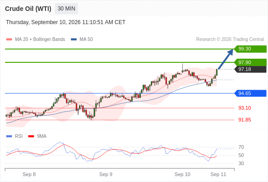Select the 94.65 pivot price label
268x182 pixels.
(x=250, y=93)
